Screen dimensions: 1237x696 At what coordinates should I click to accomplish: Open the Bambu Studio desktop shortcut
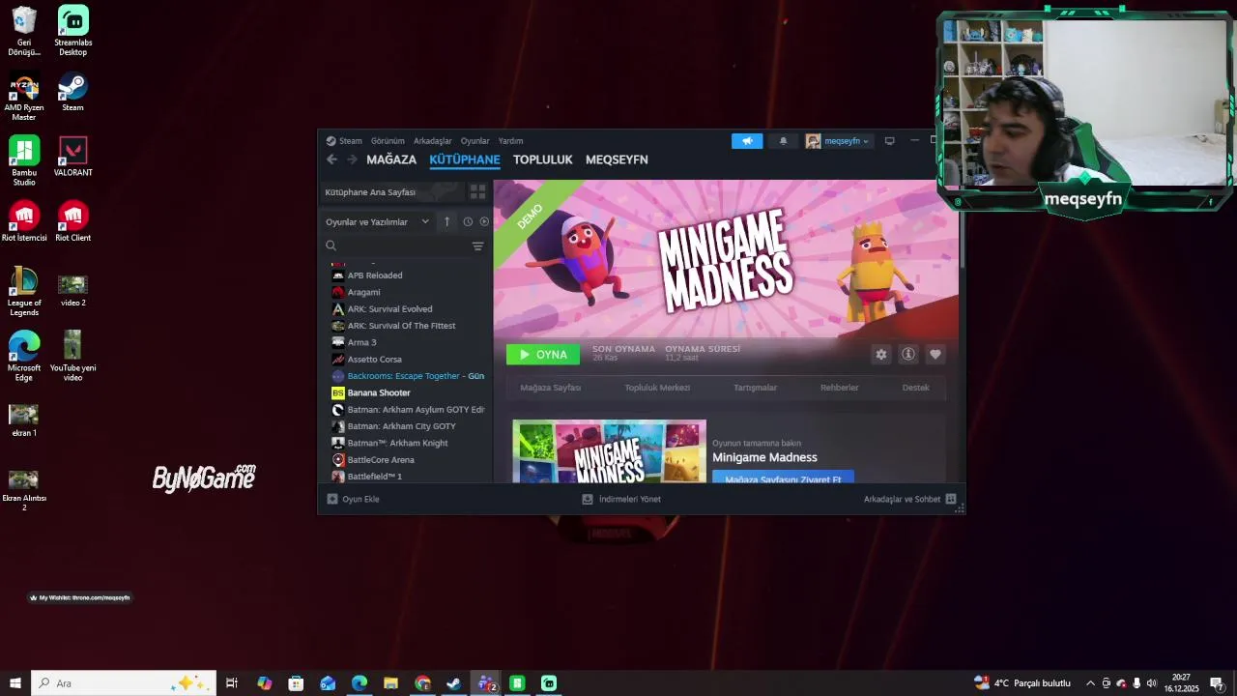[x=24, y=161]
